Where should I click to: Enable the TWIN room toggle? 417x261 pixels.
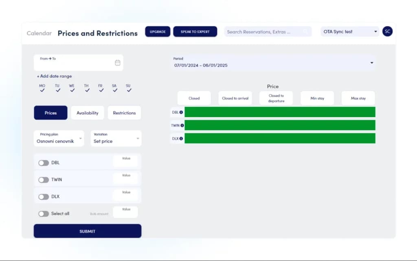pyautogui.click(x=43, y=180)
